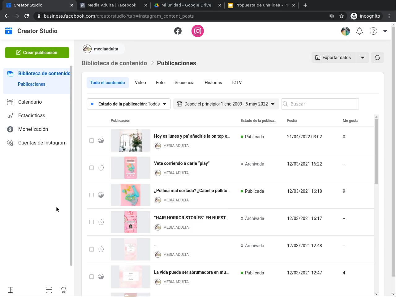Screen dimensions: 396x297
Task: Click the browser address bar URL
Action: click(x=119, y=16)
